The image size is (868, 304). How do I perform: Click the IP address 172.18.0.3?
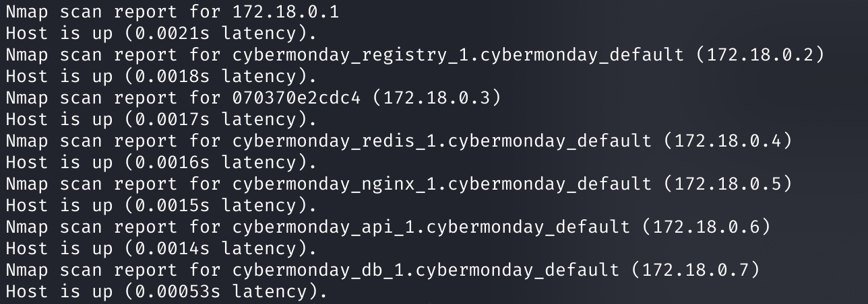pyautogui.click(x=437, y=98)
